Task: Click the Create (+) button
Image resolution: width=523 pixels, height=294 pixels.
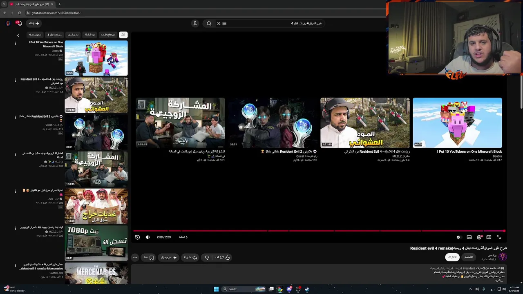Action: [x=34, y=23]
